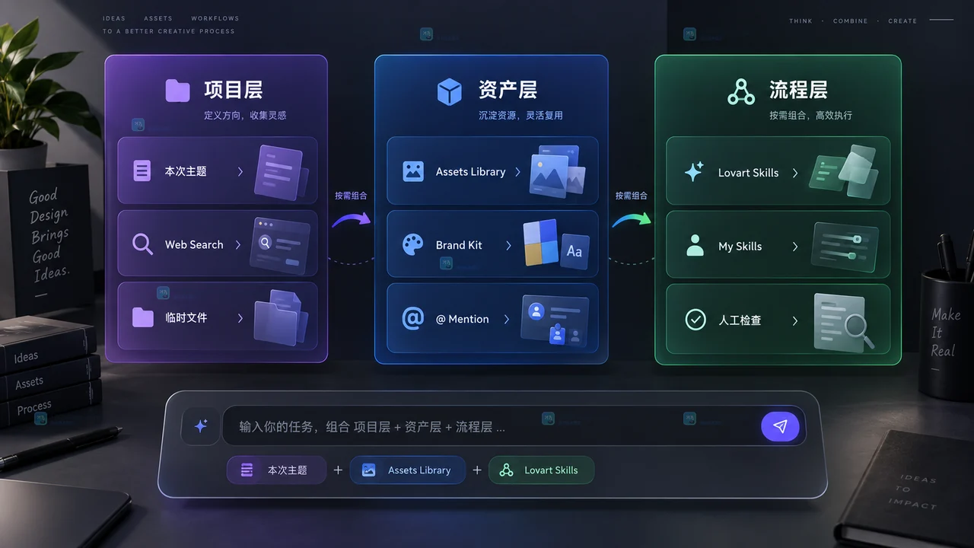Click the nodes icon beside 流程层

[x=740, y=92]
